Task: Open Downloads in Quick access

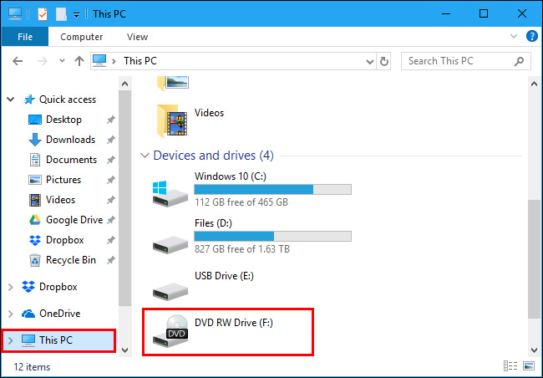Action: coord(62,140)
